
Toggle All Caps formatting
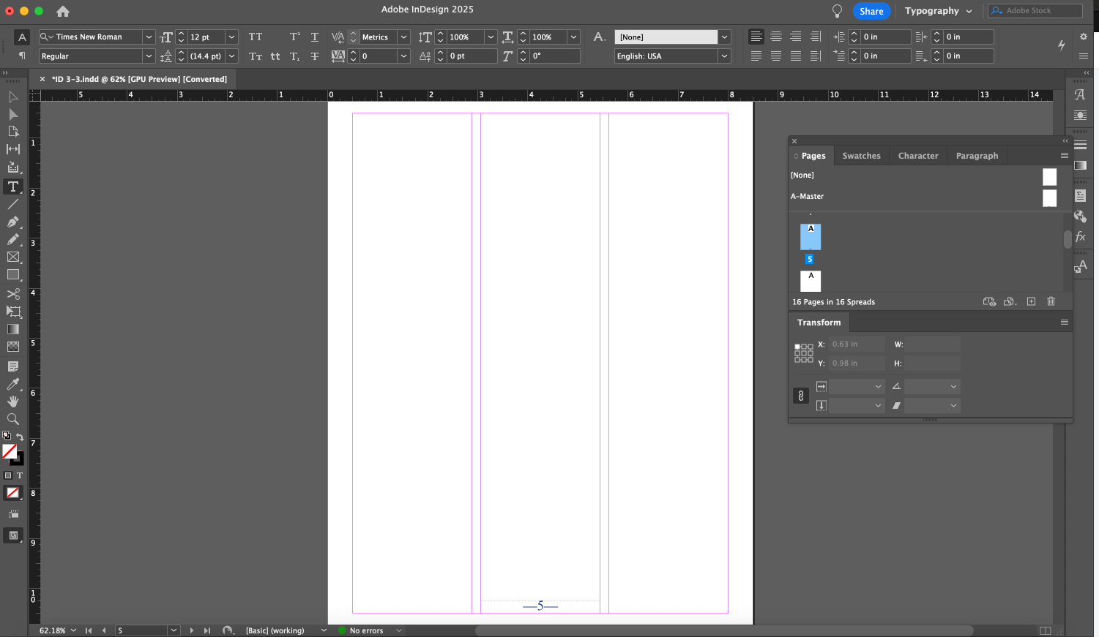(255, 37)
